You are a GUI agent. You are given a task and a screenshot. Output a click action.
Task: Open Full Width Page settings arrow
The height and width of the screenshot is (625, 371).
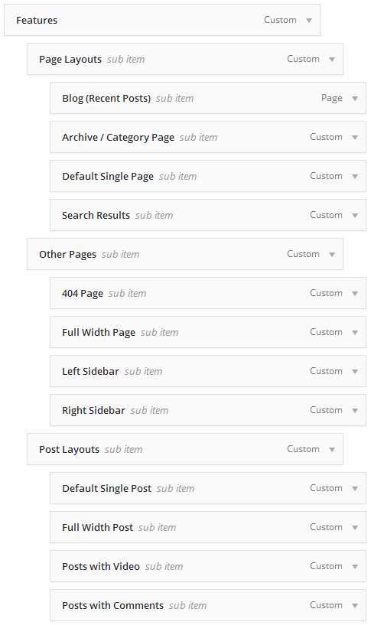[355, 333]
